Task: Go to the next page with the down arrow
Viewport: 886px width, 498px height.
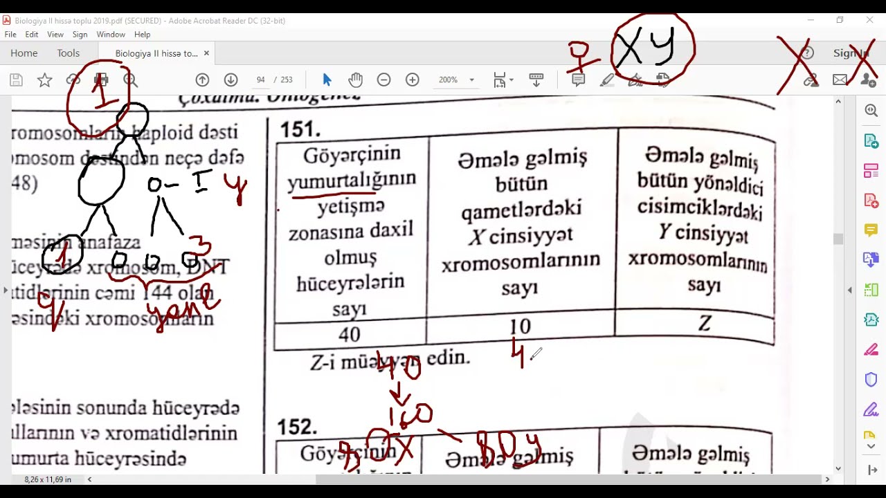Action: pyautogui.click(x=231, y=80)
